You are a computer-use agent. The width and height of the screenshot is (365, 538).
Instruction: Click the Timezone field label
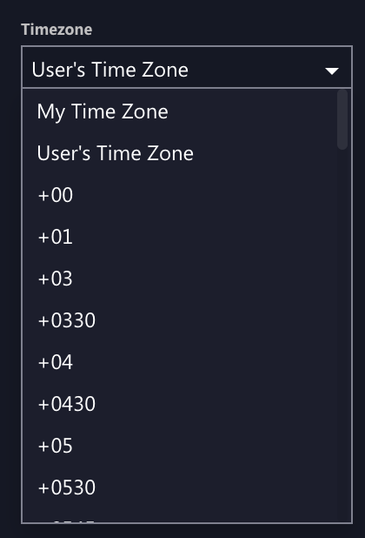(x=56, y=30)
